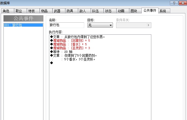Switch to the 防具 tab
This screenshot has width=187, height=120.
[x=72, y=11]
